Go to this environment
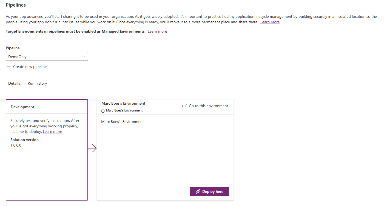This screenshot has width=387, height=206. 205,106
